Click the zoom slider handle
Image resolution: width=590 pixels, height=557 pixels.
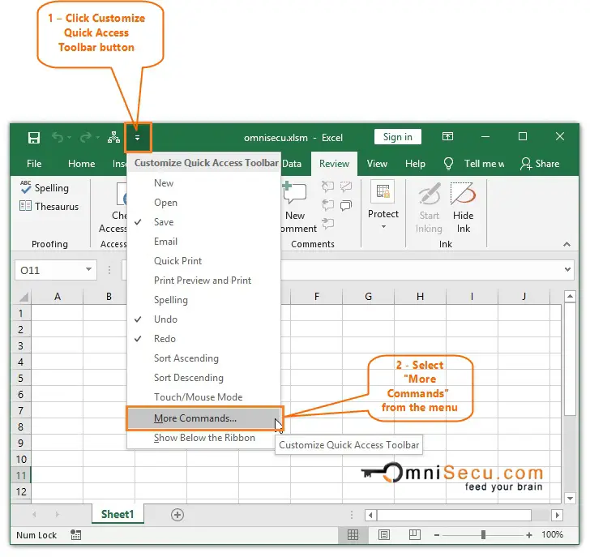tap(483, 534)
